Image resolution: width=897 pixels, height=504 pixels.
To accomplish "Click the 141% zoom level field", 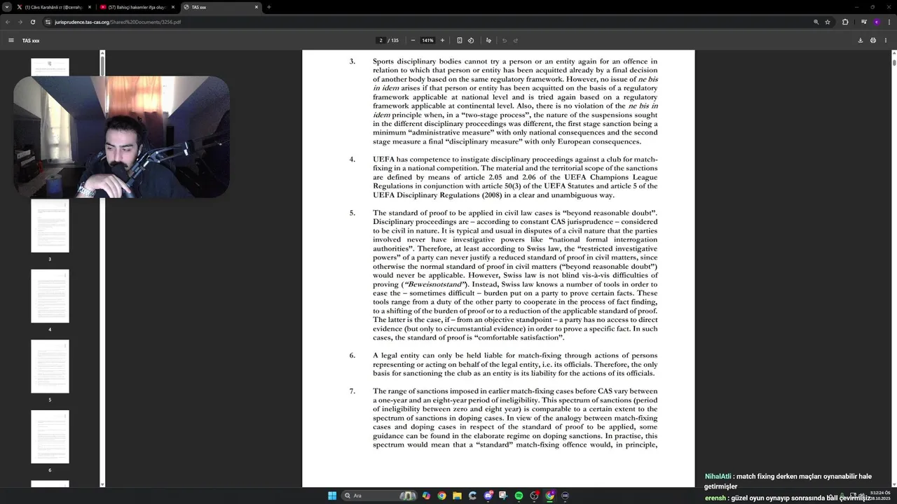I will pos(427,41).
